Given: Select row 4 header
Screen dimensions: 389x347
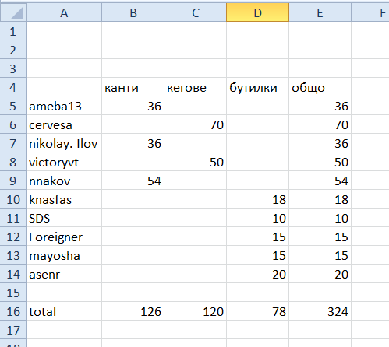Looking at the screenshot, I should tap(13, 87).
